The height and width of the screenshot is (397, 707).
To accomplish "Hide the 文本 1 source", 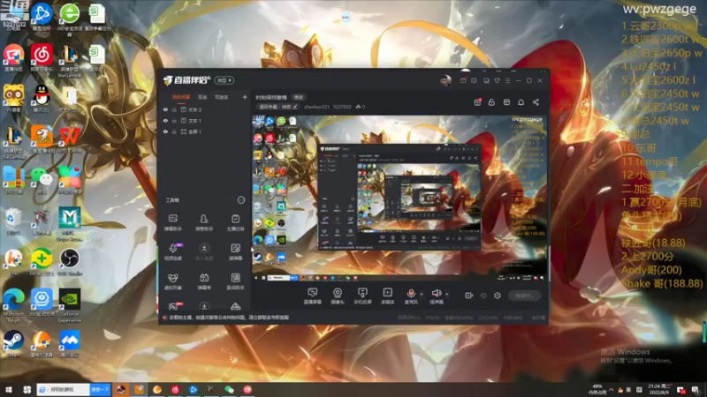I will (165, 121).
